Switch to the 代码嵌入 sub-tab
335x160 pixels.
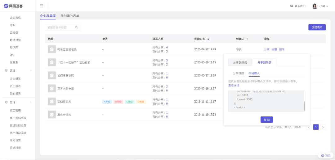[254, 73]
